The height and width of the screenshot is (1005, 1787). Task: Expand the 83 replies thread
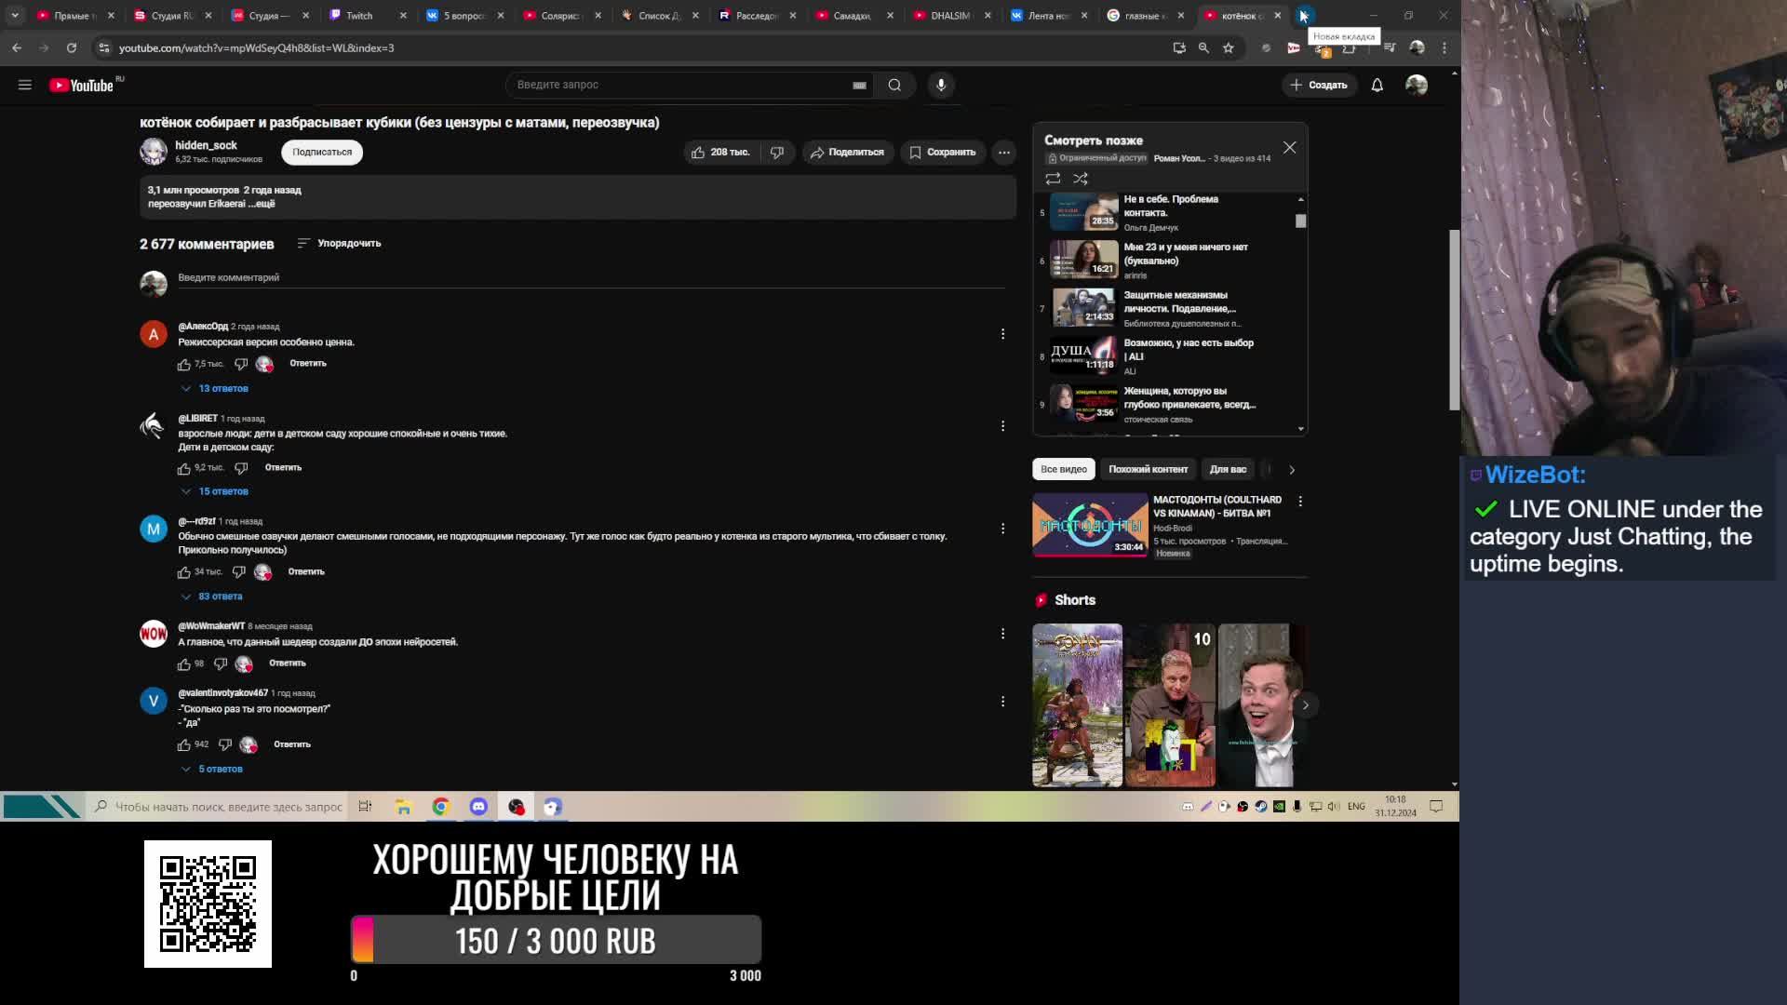click(219, 596)
